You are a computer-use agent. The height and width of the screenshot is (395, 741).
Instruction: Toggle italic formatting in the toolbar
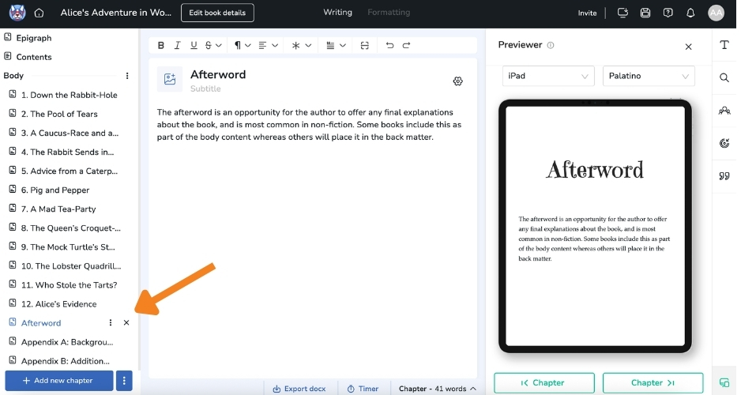point(178,46)
